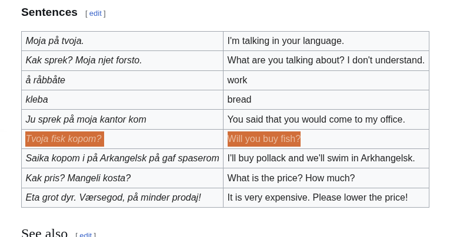Click highlighted phrase 'Tvoja fisk kopom?'
The width and height of the screenshot is (470, 237).
pos(64,139)
